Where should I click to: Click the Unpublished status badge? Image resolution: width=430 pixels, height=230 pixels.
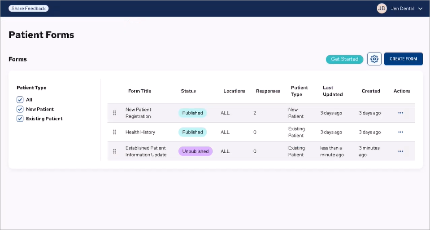(195, 151)
